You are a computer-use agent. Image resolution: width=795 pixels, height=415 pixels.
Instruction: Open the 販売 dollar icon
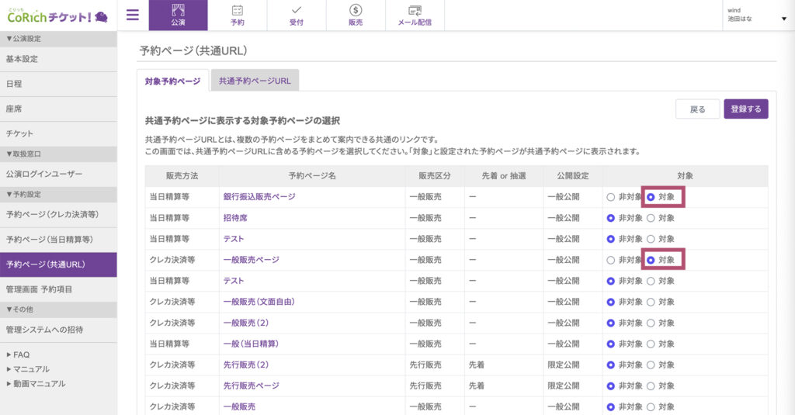(x=356, y=15)
